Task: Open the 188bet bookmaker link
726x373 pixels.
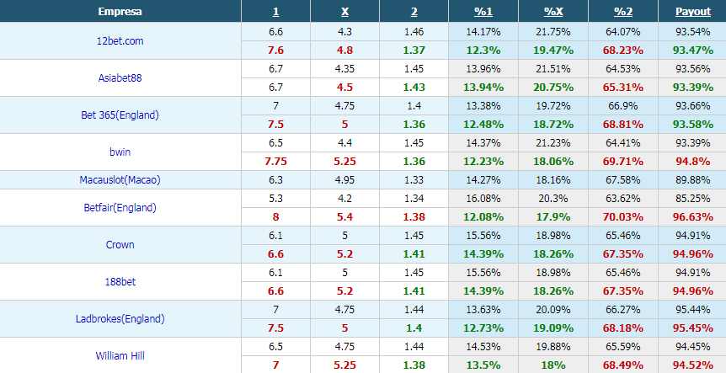Action: pos(120,281)
